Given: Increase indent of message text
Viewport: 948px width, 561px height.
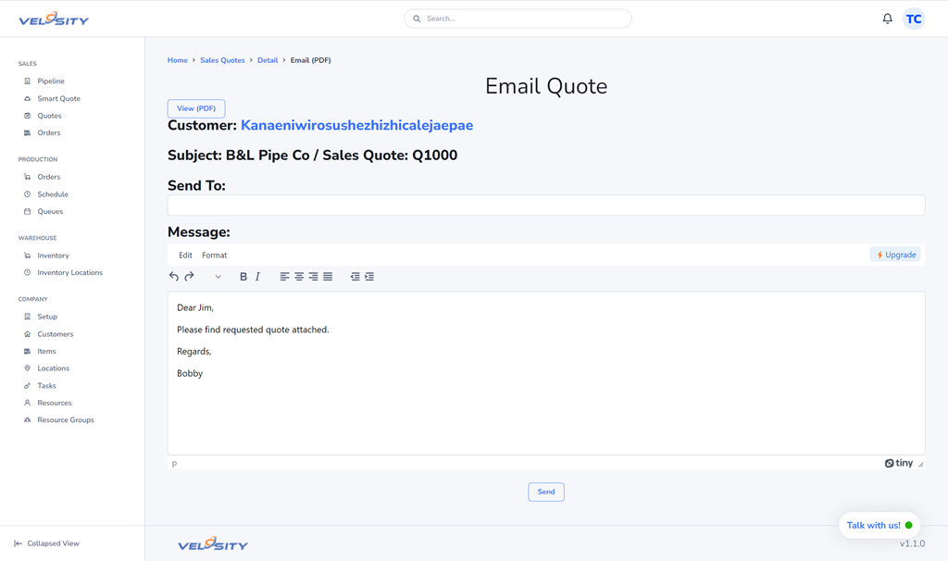Looking at the screenshot, I should (369, 277).
